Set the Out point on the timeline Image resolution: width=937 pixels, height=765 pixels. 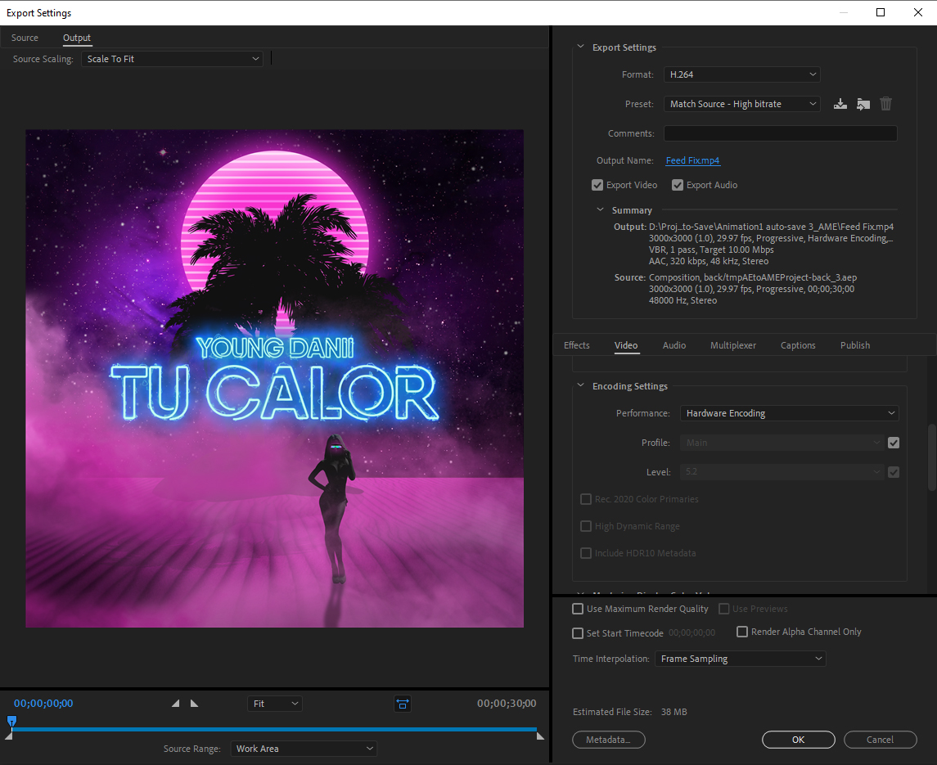click(193, 702)
